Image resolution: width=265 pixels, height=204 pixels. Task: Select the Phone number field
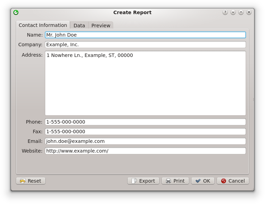pos(145,122)
